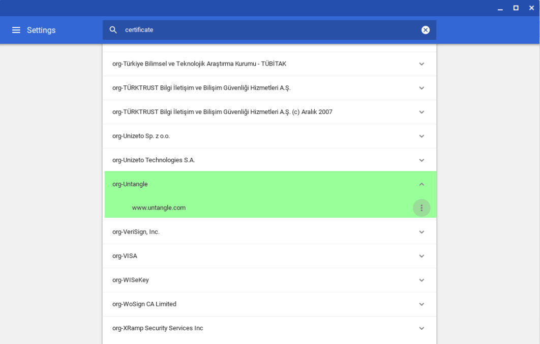Image resolution: width=540 pixels, height=344 pixels.
Task: Expand org-WoSign CA Limited
Action: pos(421,304)
